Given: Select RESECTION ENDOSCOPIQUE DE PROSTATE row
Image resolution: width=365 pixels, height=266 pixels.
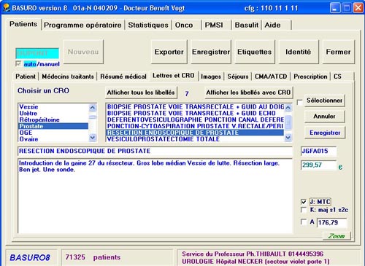Looking at the screenshot, I should coord(195,133).
